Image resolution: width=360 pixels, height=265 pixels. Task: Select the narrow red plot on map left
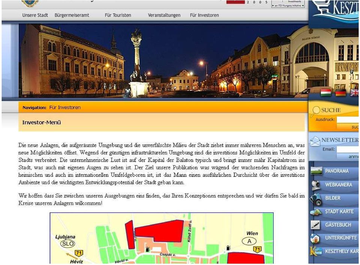pos(130,235)
